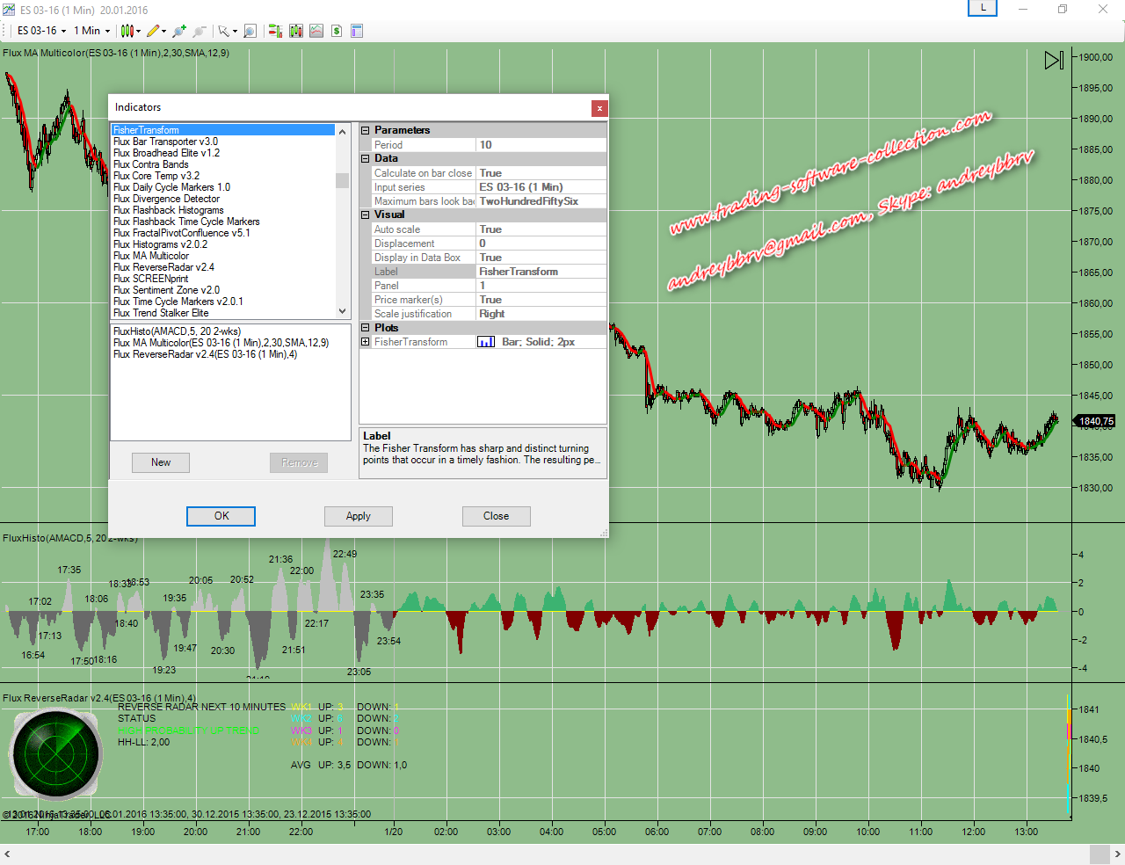Select the cursor pointer tool
Image resolution: width=1125 pixels, height=865 pixels.
click(224, 31)
